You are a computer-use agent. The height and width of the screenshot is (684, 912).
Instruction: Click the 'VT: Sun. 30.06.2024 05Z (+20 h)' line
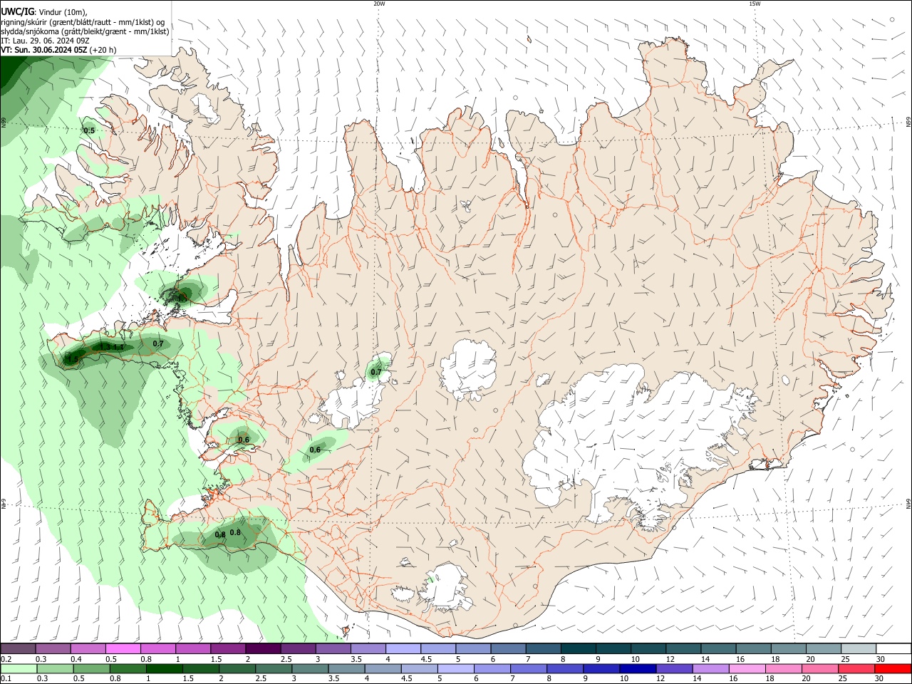tap(58, 50)
